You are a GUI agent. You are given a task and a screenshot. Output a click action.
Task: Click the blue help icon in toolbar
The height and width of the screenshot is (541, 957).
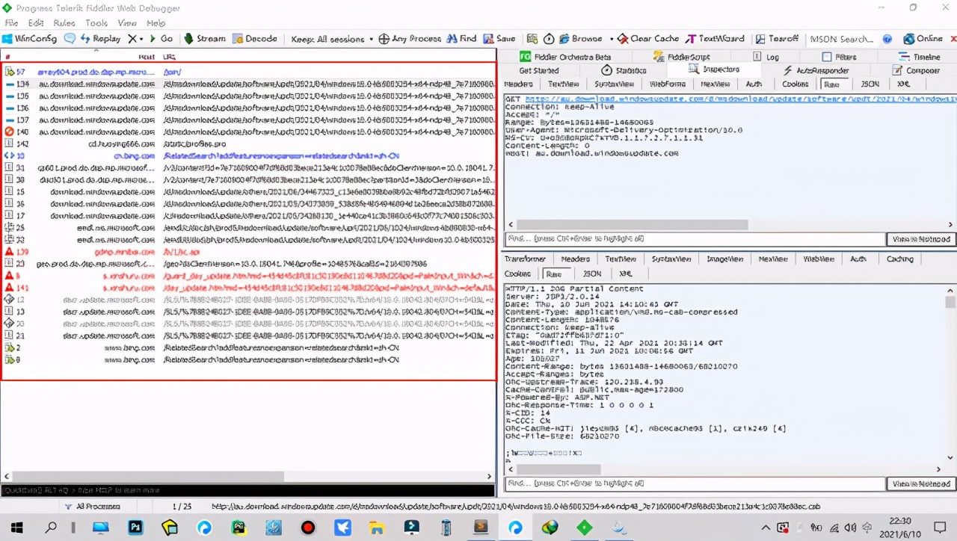pyautogui.click(x=887, y=39)
